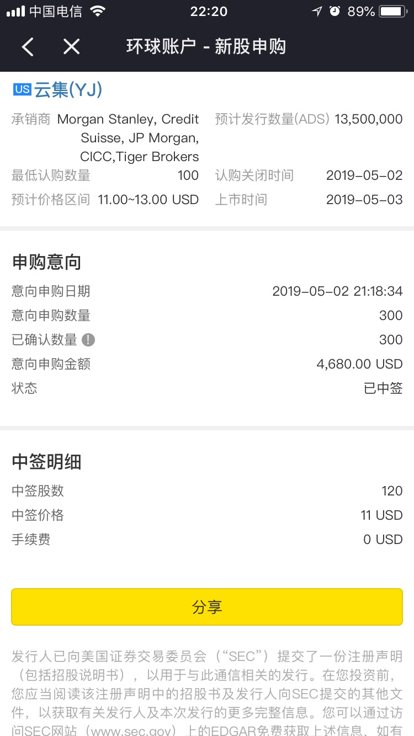Tap the 中签股数 value 120
Screen dimensions: 414x736
tap(392, 491)
